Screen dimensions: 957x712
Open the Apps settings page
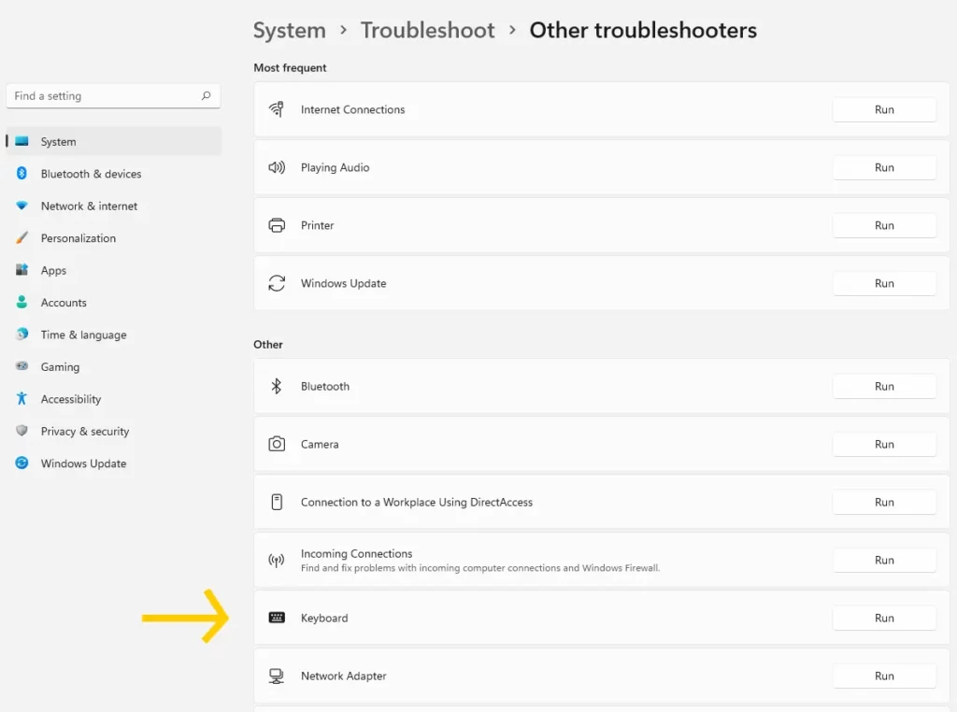(113, 270)
